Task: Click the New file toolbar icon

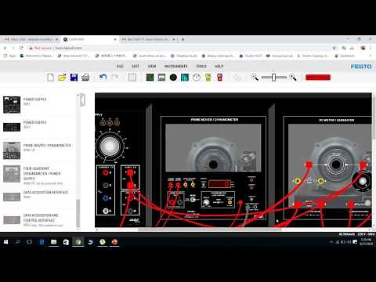Action: 50,78
